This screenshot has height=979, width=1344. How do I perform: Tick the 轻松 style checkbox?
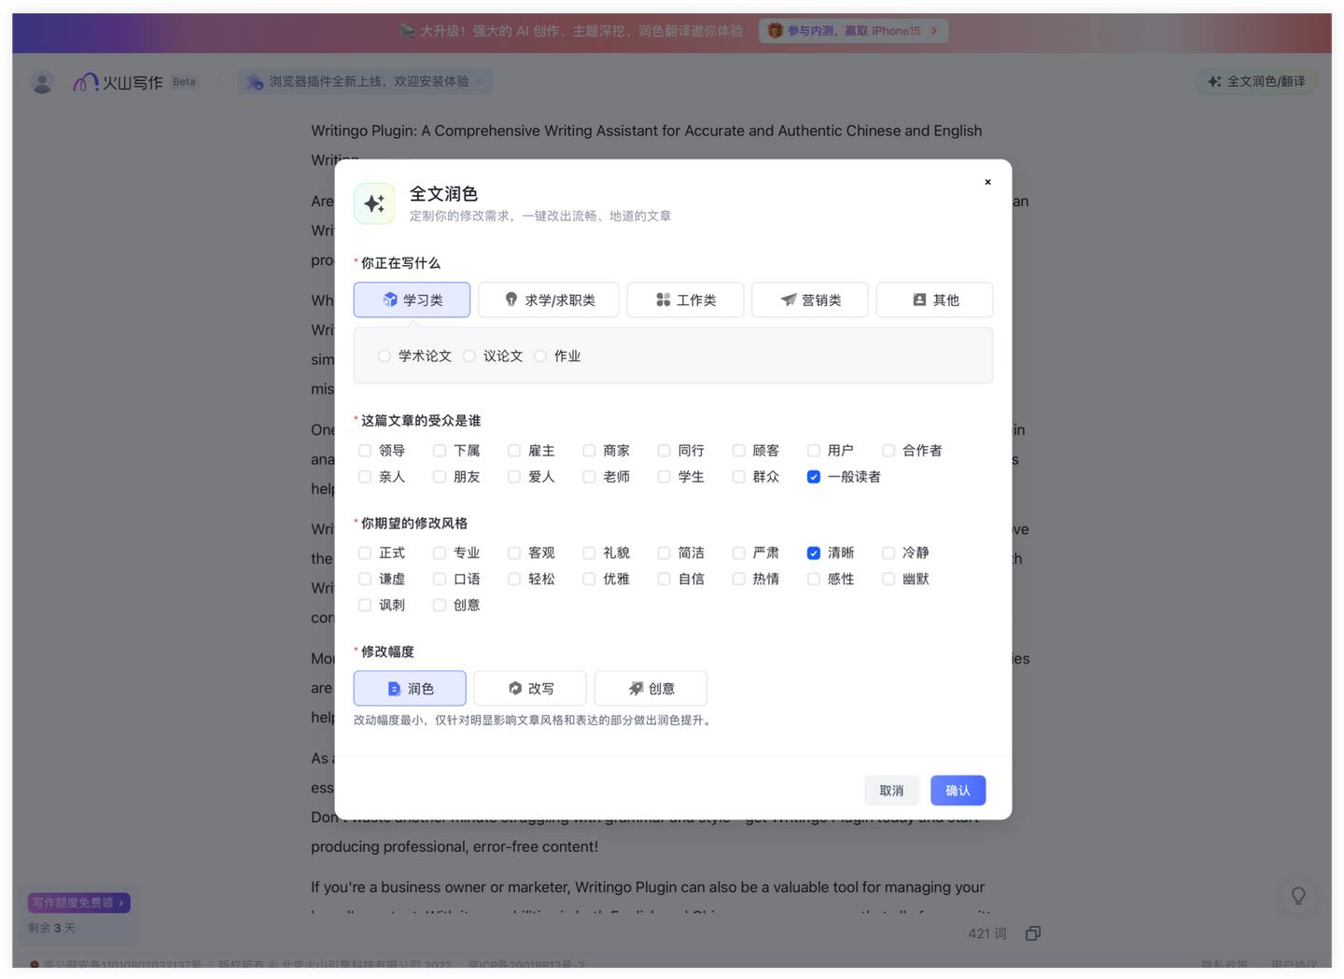[x=514, y=580]
